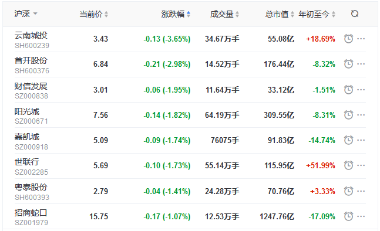Click stock code SZ000838
This screenshot has height=231, width=380.
coord(31,96)
